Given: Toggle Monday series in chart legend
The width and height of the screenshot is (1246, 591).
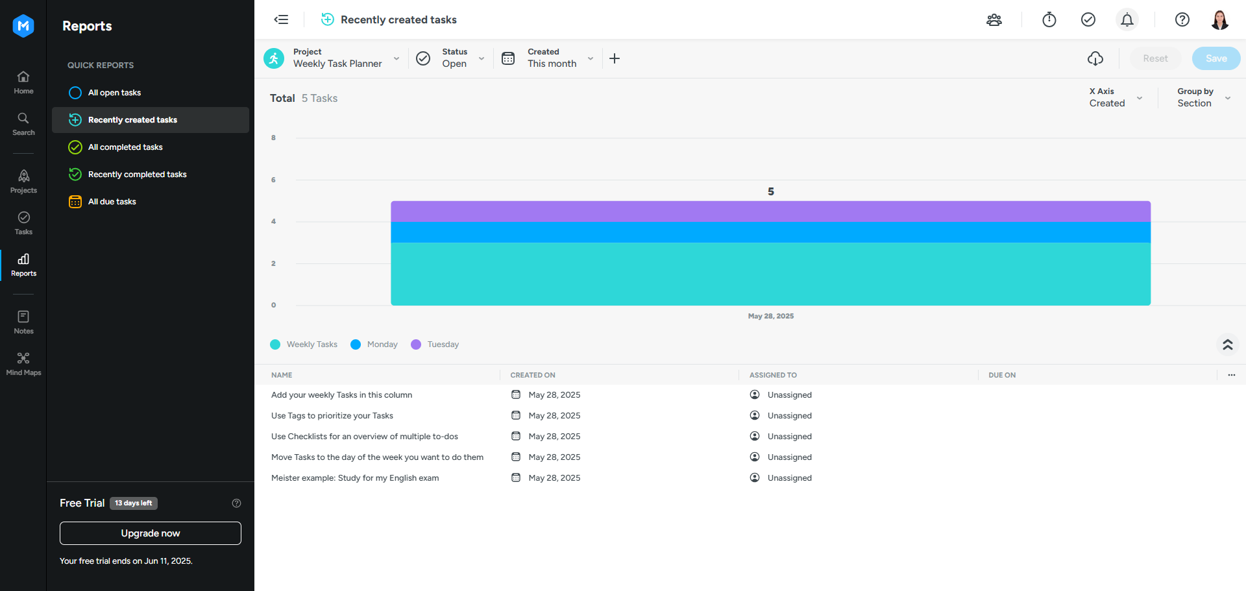Looking at the screenshot, I should tap(374, 344).
